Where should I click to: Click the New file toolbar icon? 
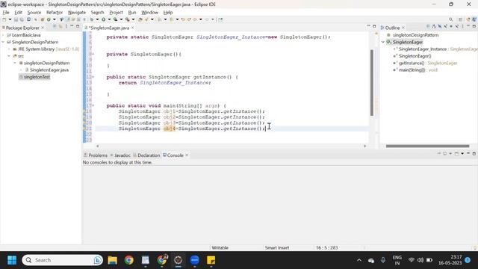(4, 19)
